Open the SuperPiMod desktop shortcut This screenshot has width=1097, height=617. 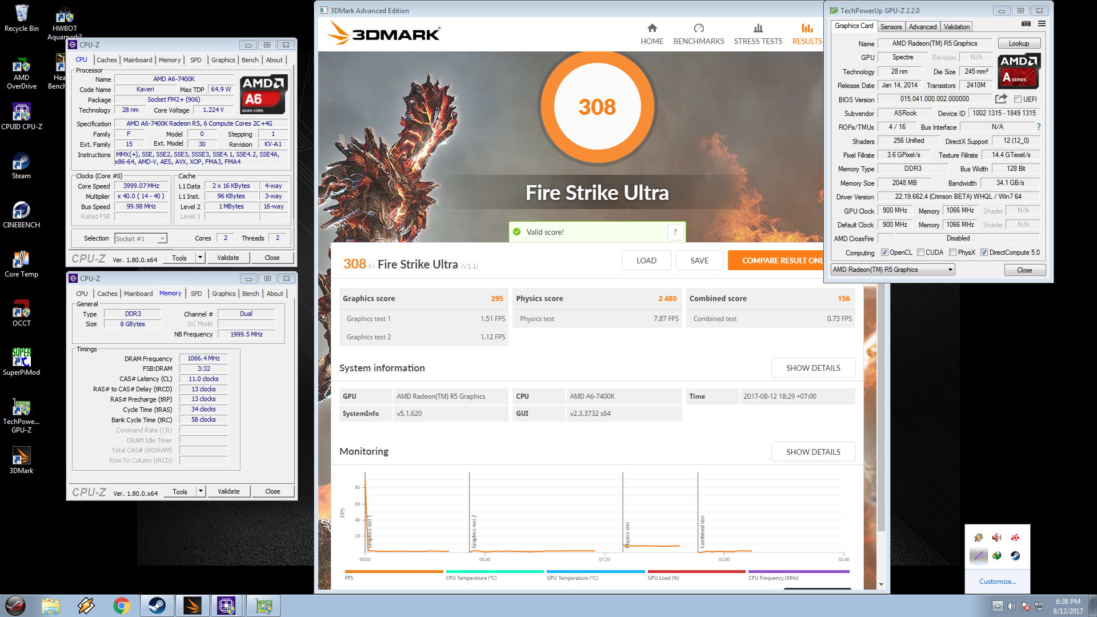coord(22,362)
